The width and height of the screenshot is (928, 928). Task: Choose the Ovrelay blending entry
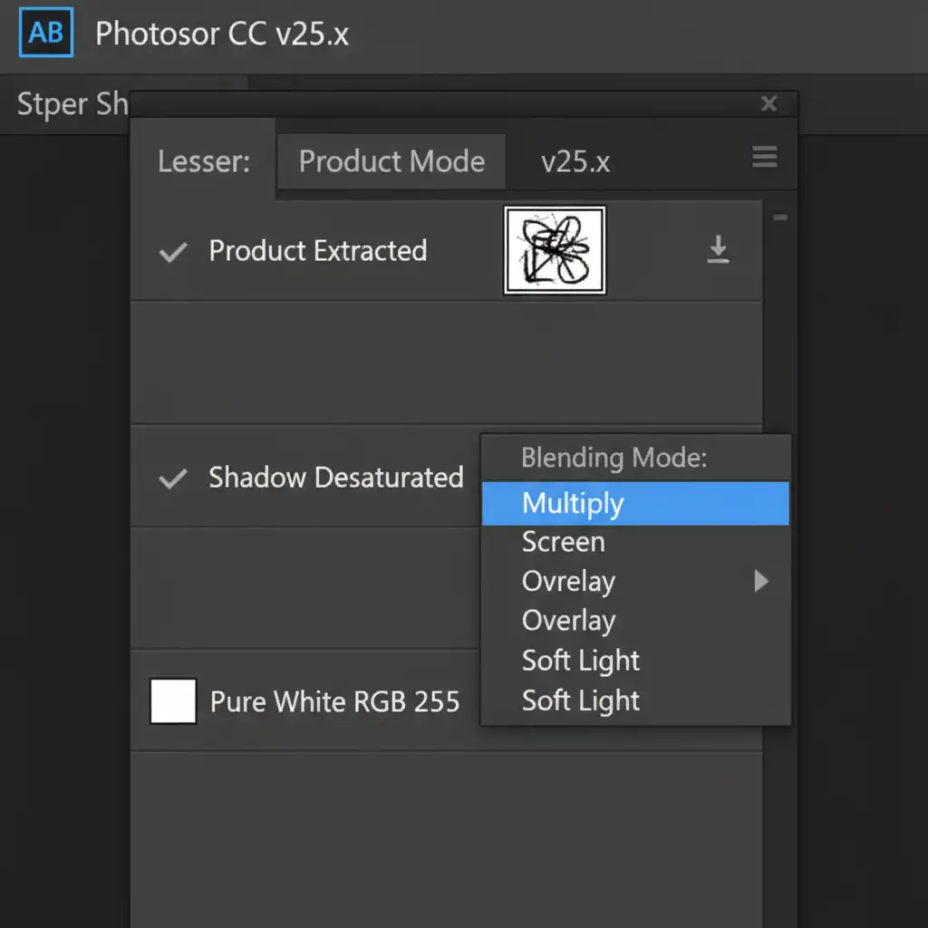(x=568, y=581)
